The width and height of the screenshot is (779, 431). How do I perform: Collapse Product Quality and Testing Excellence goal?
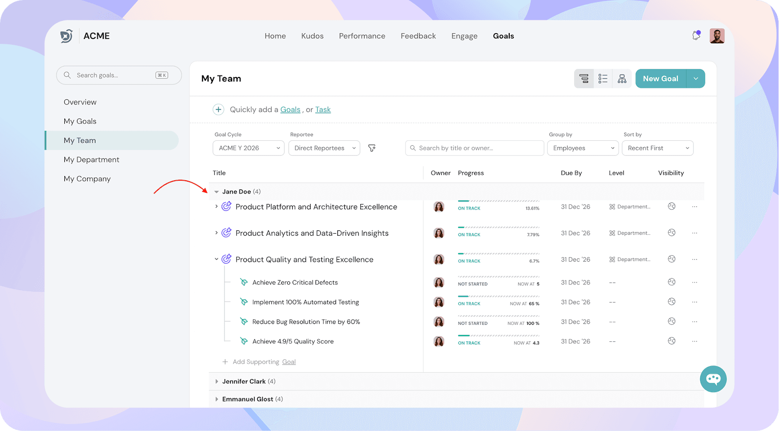pyautogui.click(x=217, y=259)
